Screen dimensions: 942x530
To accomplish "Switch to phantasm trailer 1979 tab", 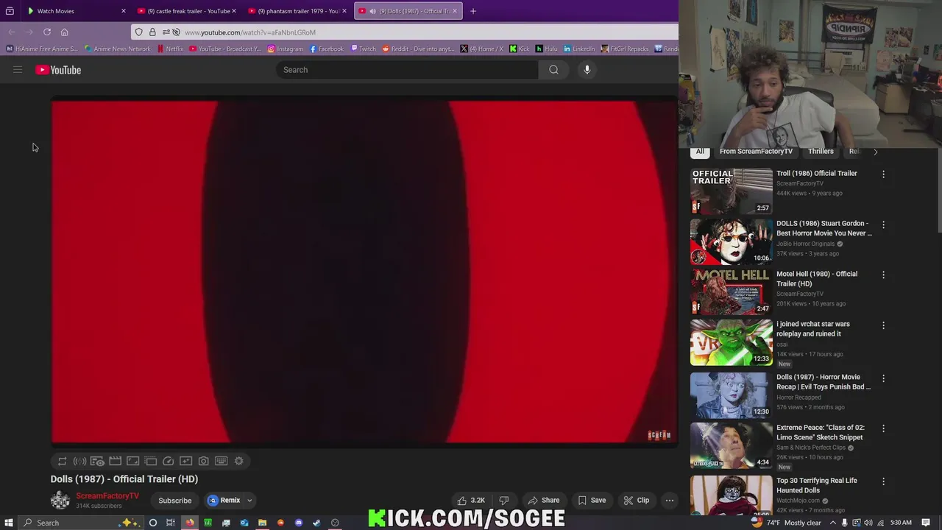I will [x=297, y=11].
